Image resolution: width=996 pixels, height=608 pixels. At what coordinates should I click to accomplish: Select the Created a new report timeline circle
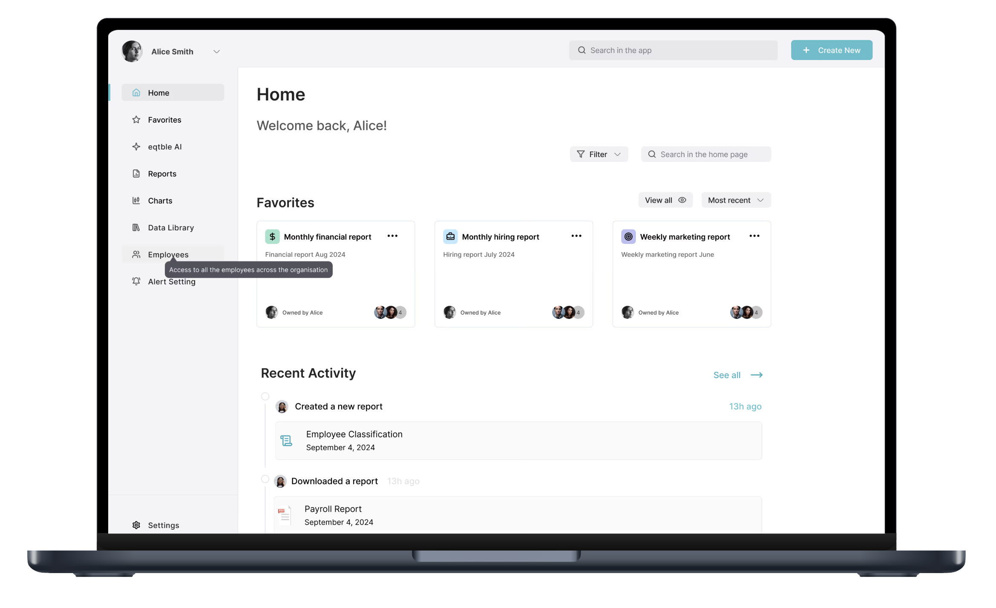265,396
